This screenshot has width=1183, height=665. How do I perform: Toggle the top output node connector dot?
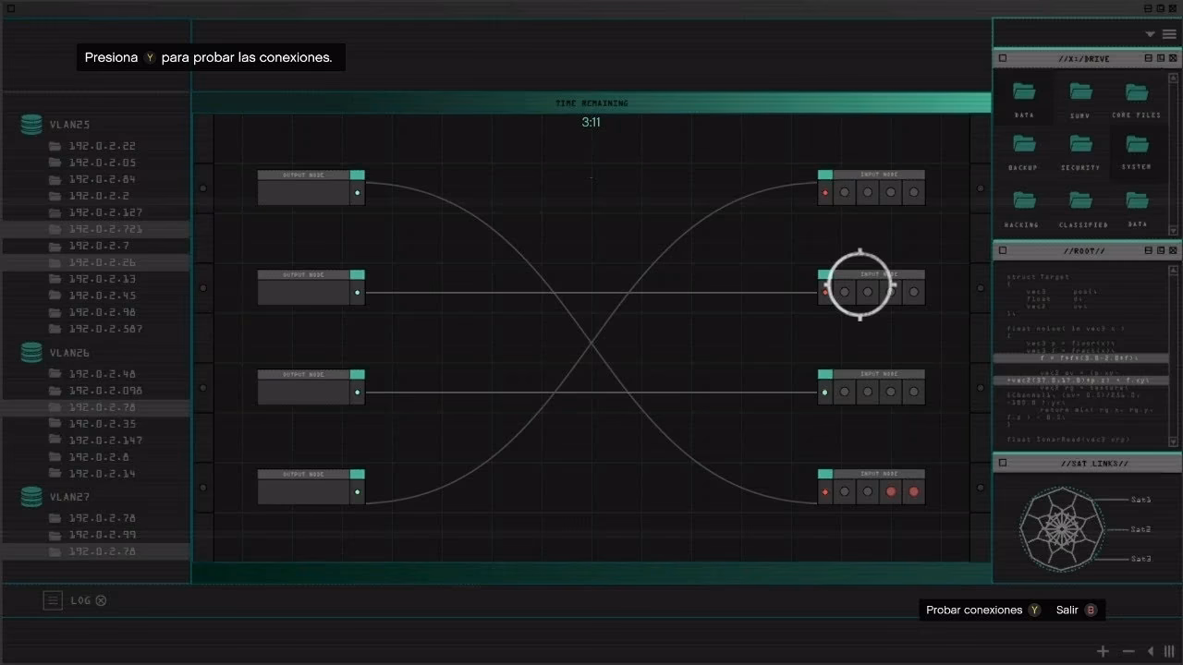pyautogui.click(x=358, y=193)
